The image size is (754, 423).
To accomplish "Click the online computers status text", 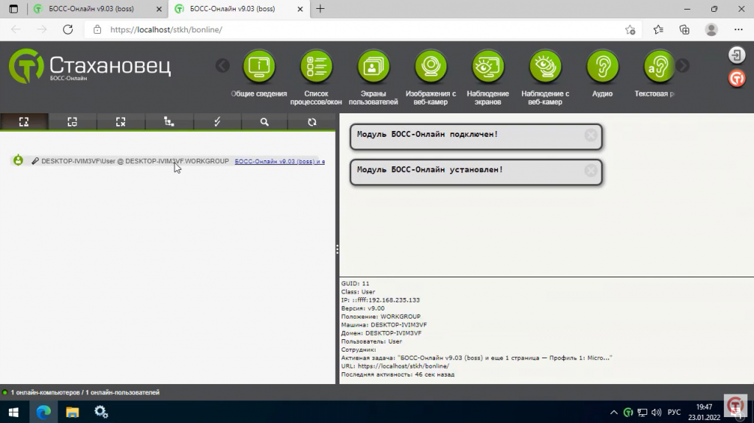I will (x=85, y=392).
